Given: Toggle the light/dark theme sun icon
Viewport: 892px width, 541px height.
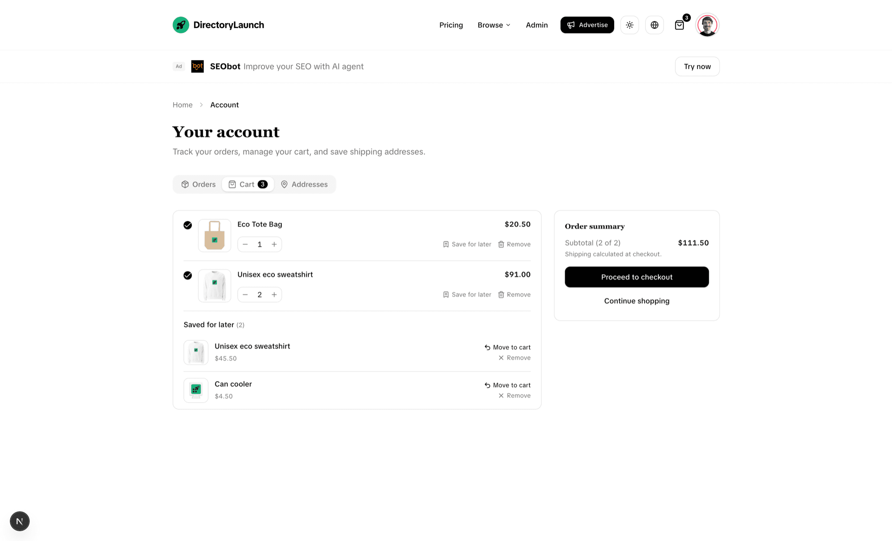Looking at the screenshot, I should point(629,25).
